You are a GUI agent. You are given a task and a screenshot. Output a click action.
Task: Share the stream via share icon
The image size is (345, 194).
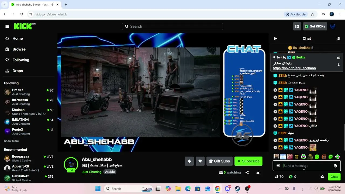point(247,172)
